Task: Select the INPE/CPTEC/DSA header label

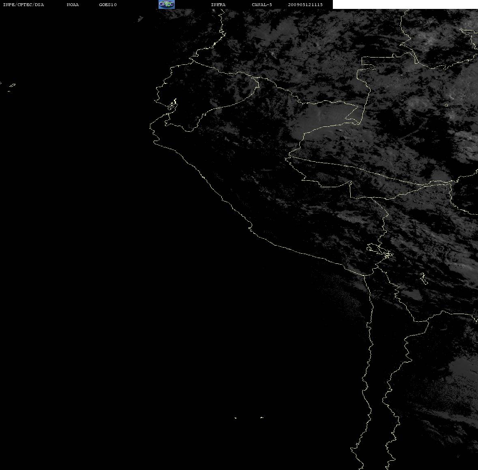Action: pos(24,4)
